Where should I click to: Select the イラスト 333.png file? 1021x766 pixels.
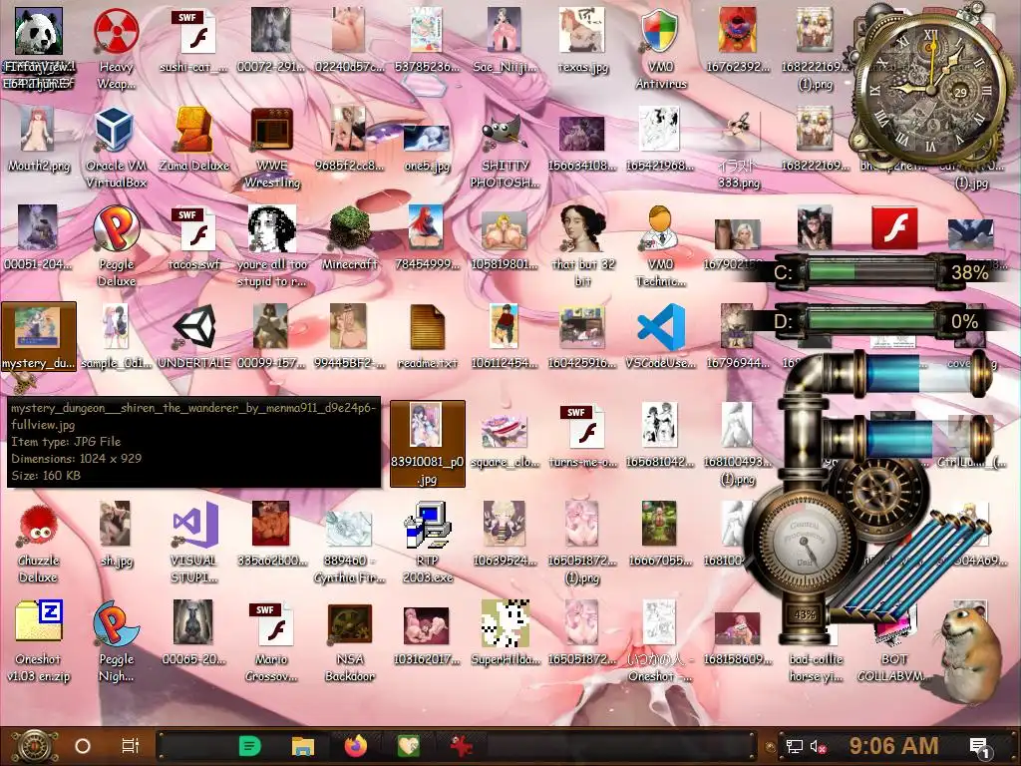coord(739,149)
